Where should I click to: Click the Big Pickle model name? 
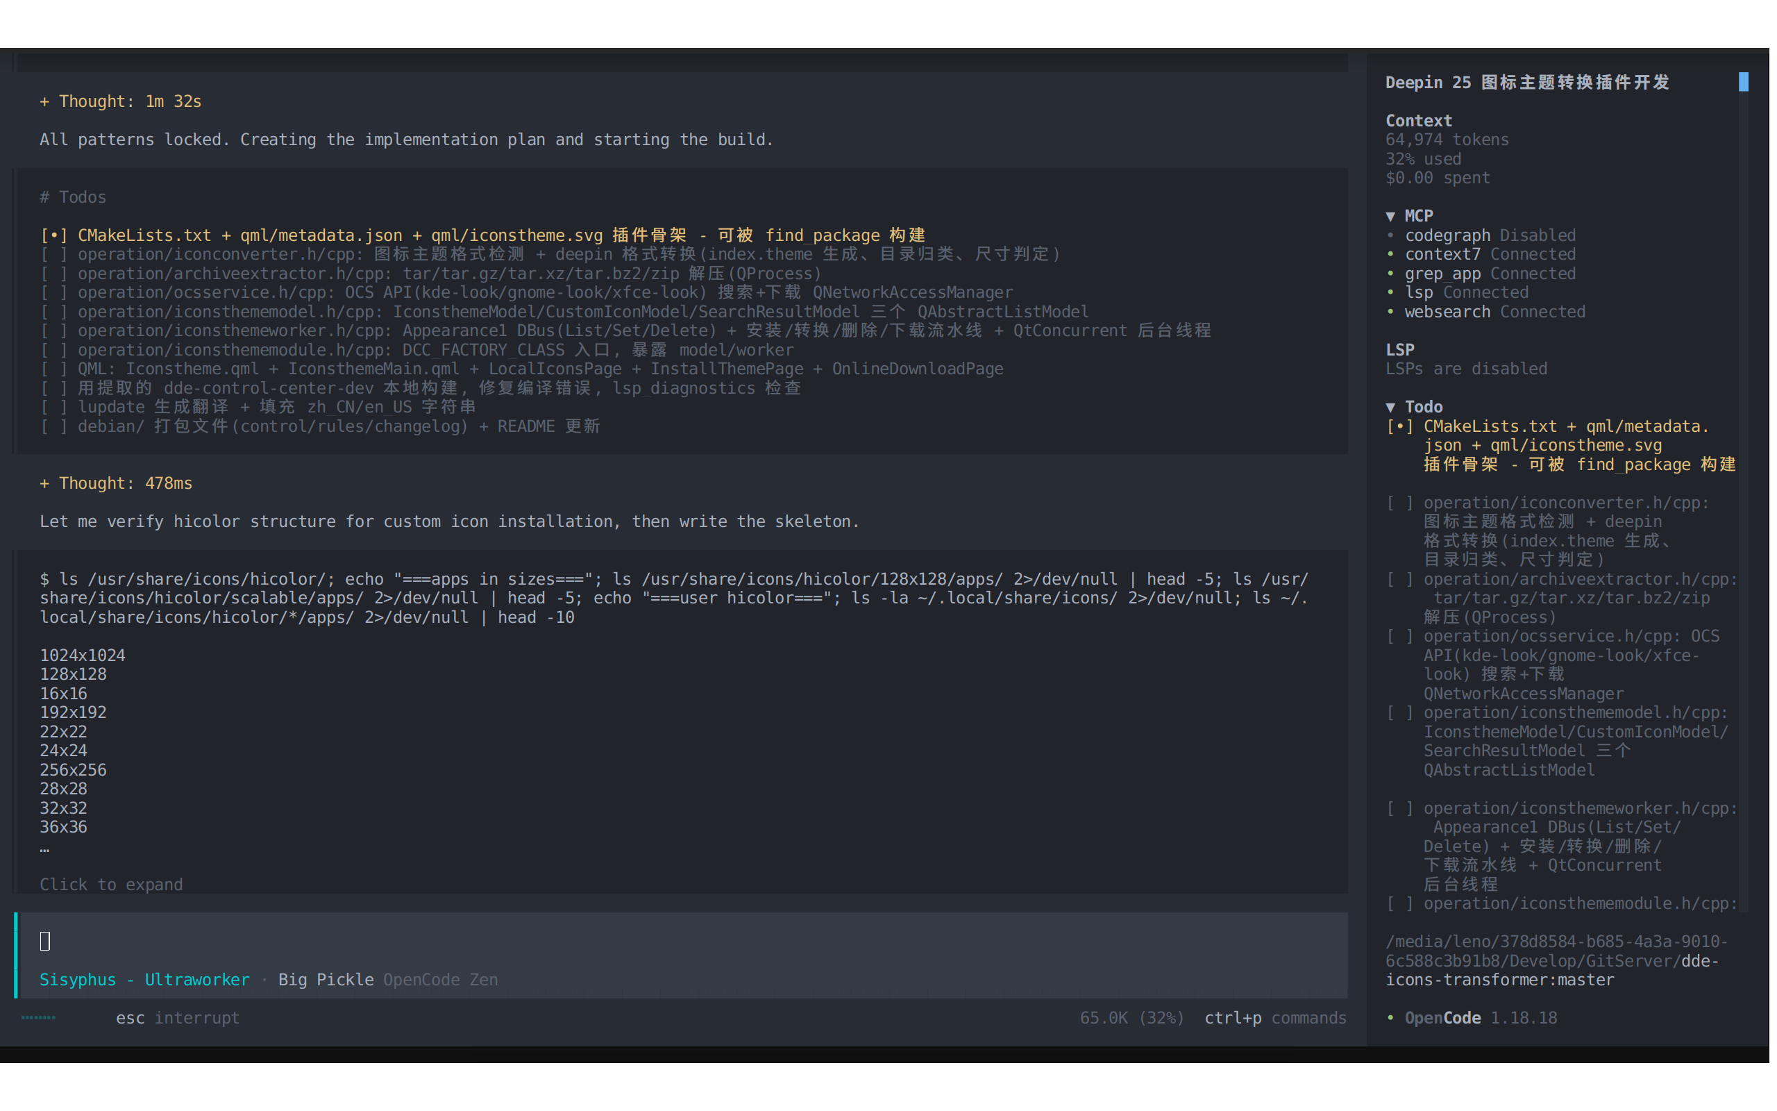326,980
